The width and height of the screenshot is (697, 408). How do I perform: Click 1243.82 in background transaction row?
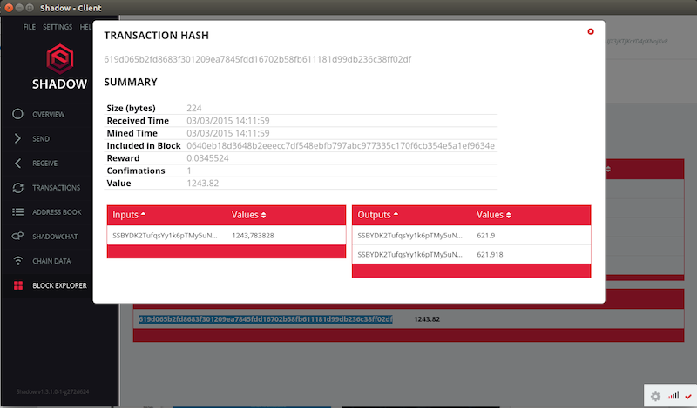click(427, 318)
